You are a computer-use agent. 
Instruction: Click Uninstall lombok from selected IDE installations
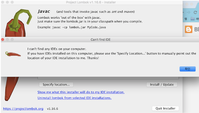pos(75,98)
